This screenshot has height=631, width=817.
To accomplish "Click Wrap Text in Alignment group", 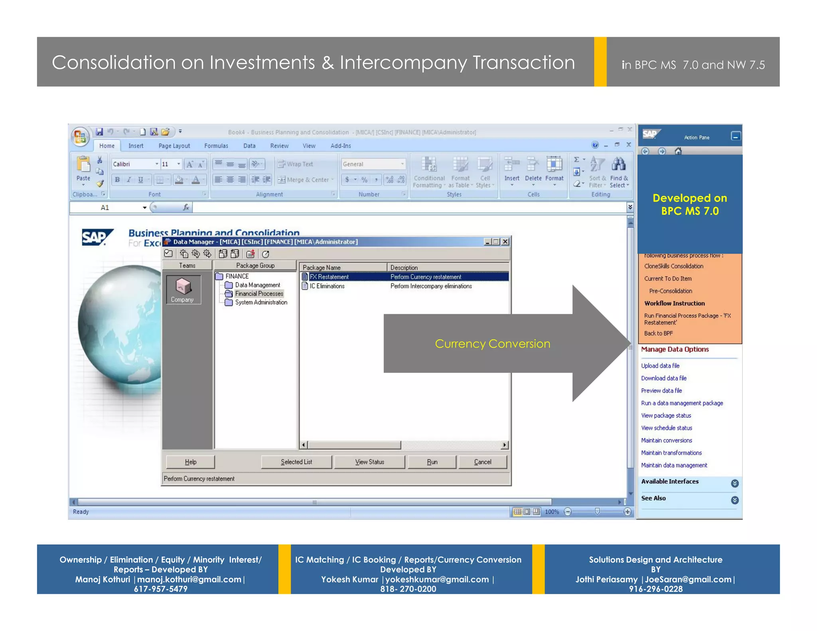I will [296, 164].
